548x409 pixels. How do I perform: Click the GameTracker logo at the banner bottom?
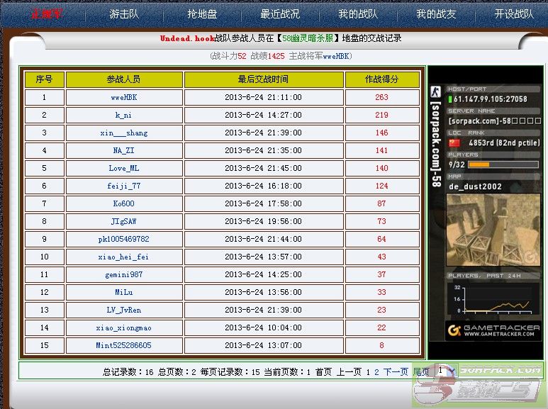pyautogui.click(x=490, y=330)
